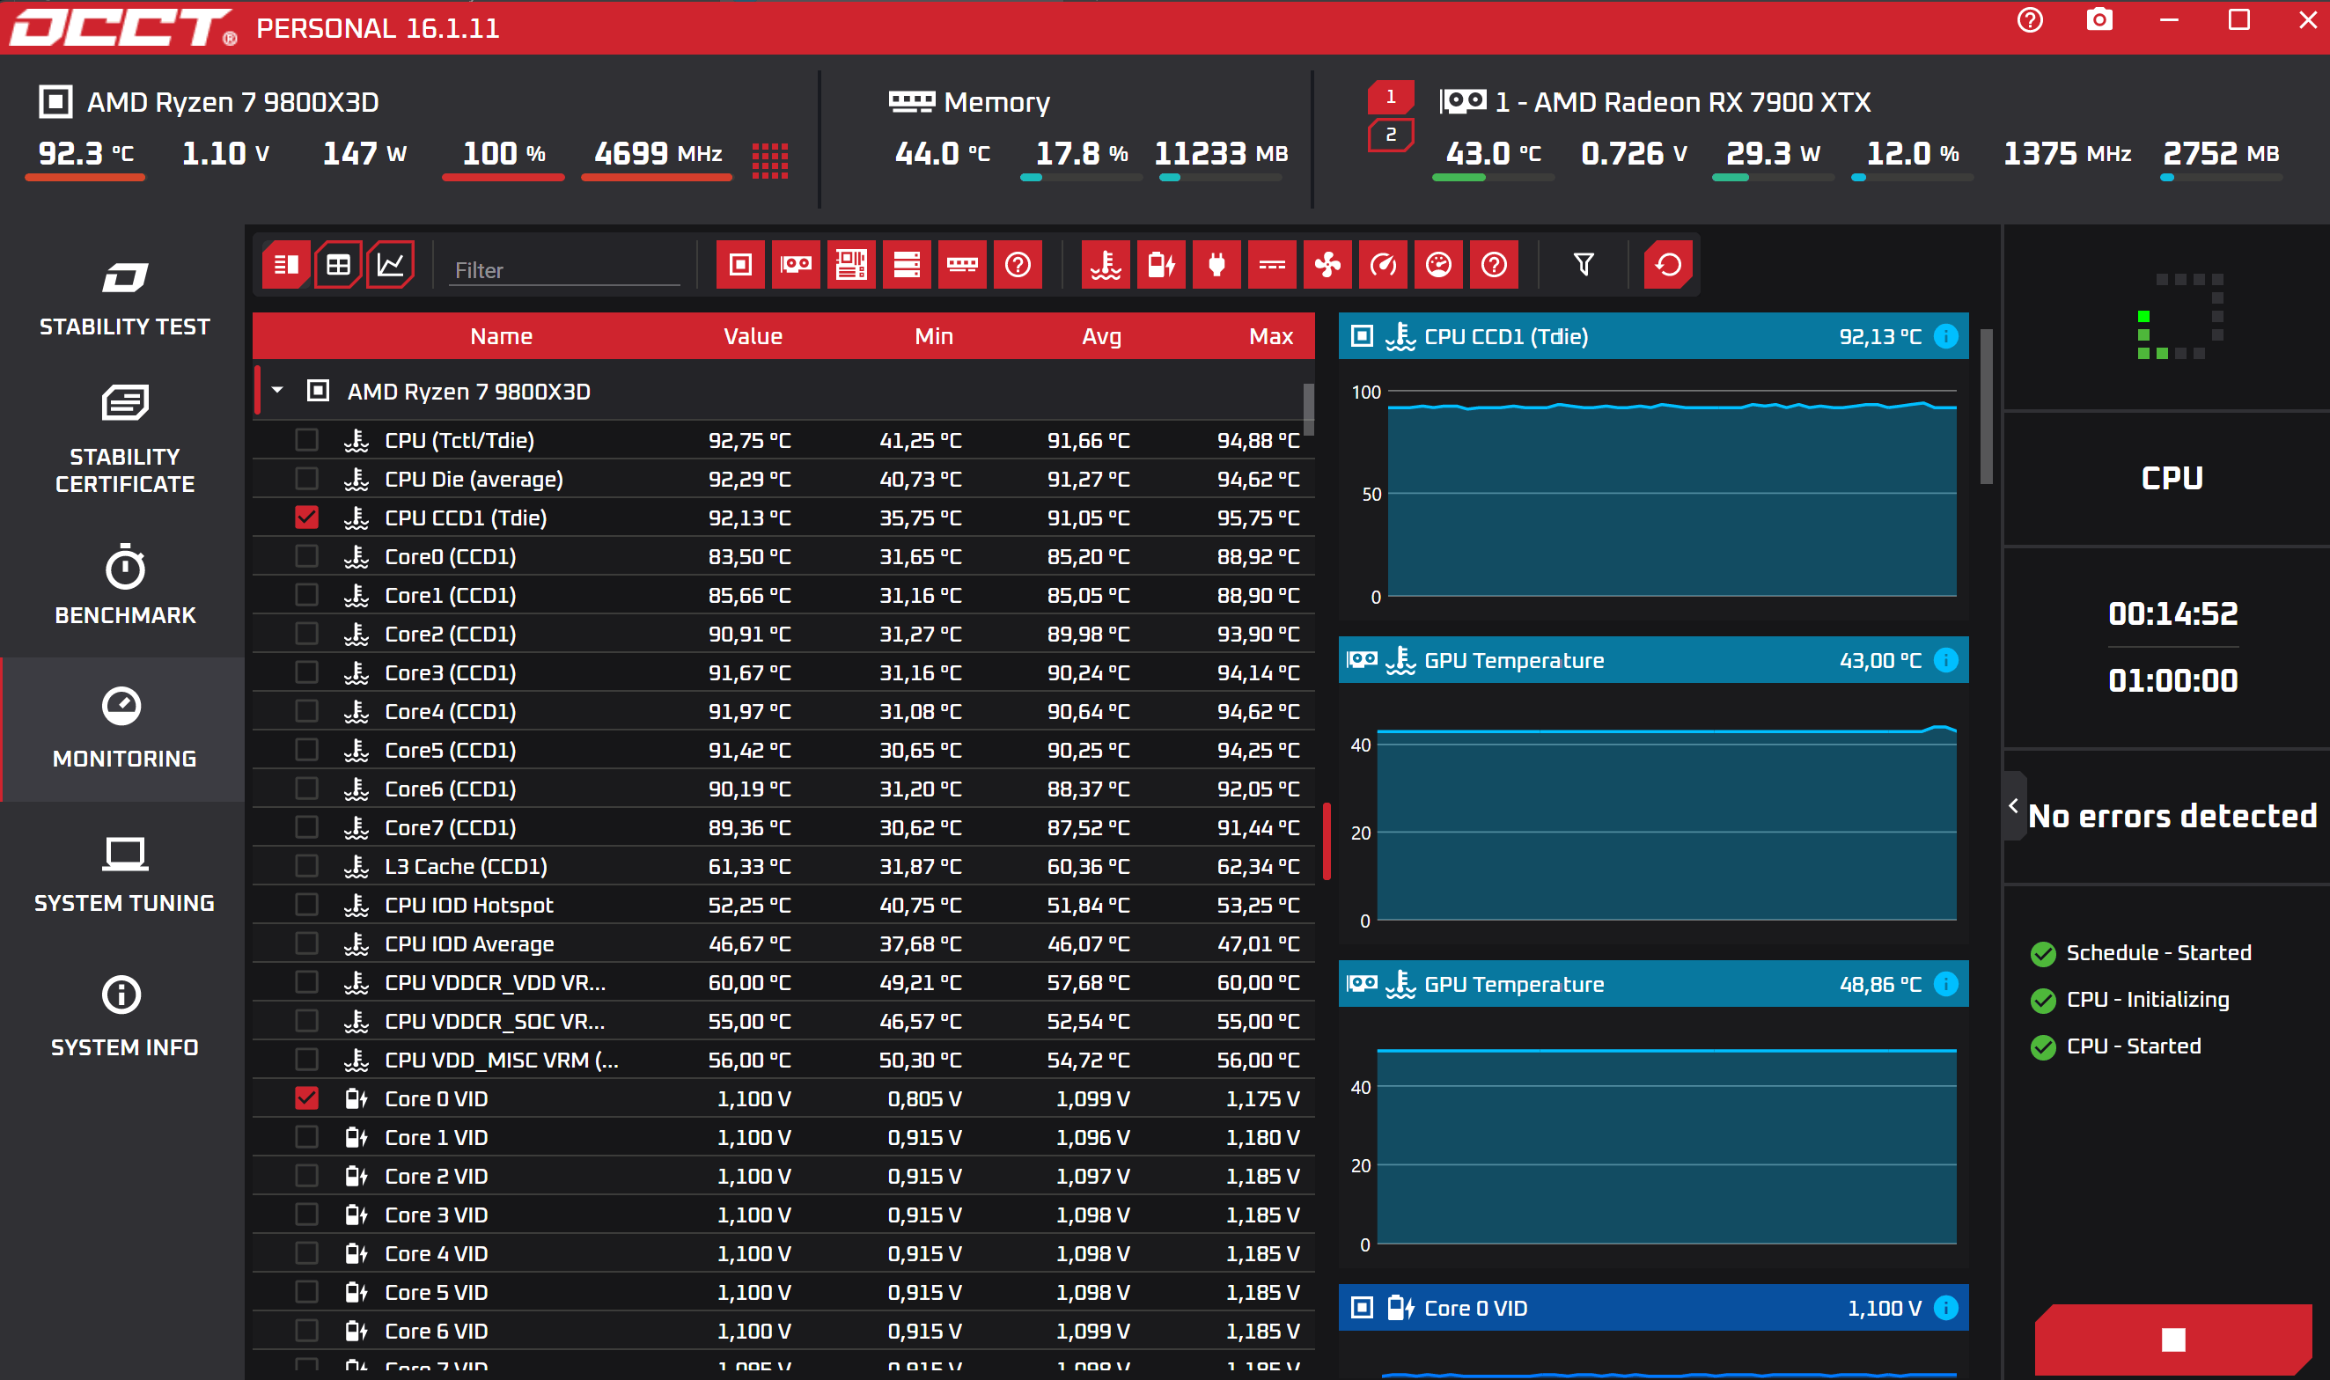Image resolution: width=2330 pixels, height=1380 pixels.
Task: Show info for GPU Temperature 43,00 °C graph
Action: point(1945,660)
